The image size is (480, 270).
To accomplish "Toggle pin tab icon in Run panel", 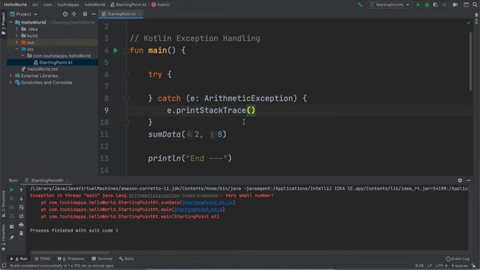I will click(12, 237).
